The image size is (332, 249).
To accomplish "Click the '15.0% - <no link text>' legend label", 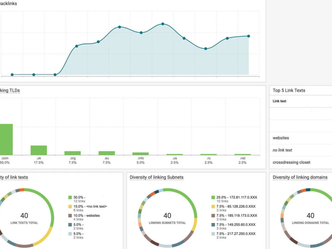I will click(x=90, y=207).
